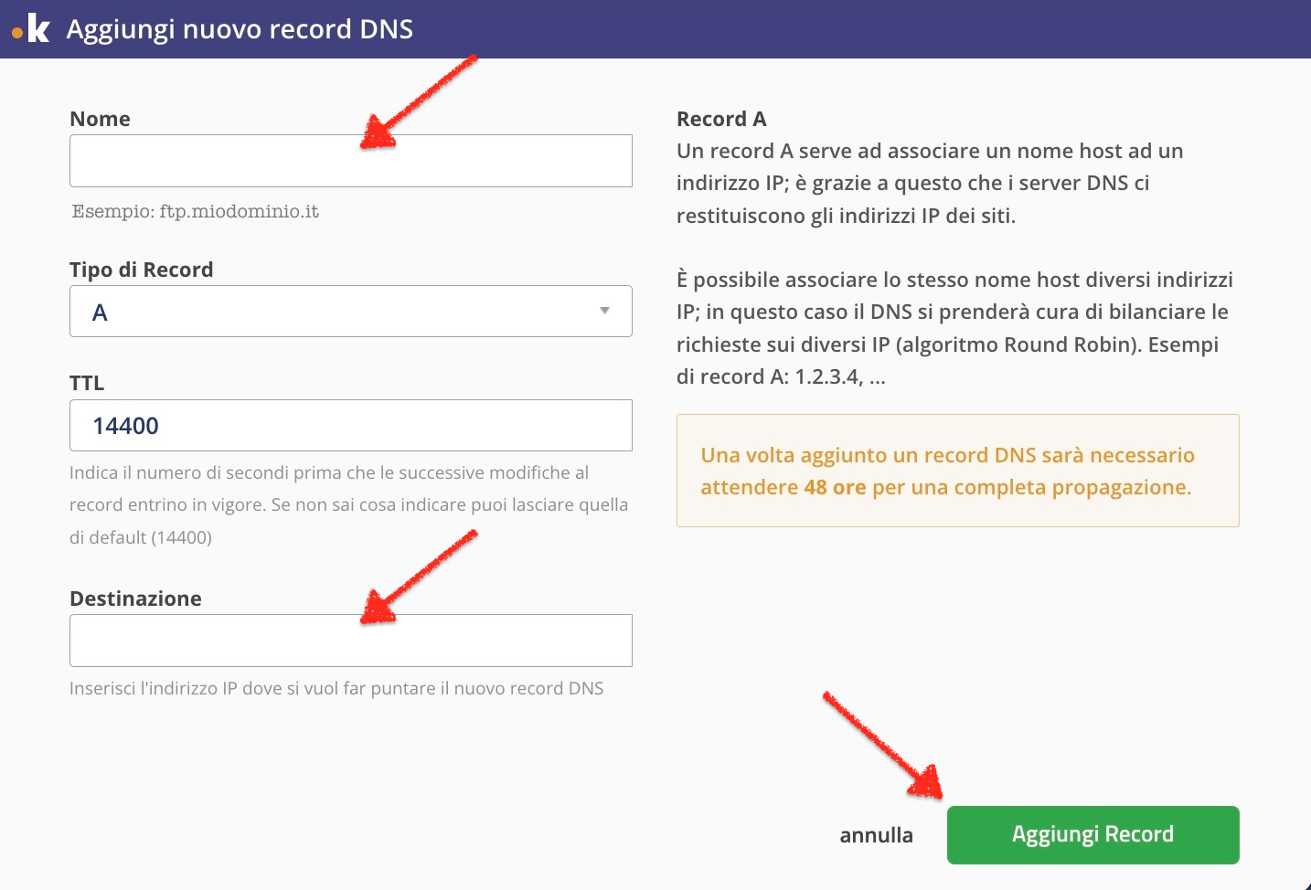Image resolution: width=1311 pixels, height=890 pixels.
Task: Click the Tipo di Record label
Action: [142, 270]
